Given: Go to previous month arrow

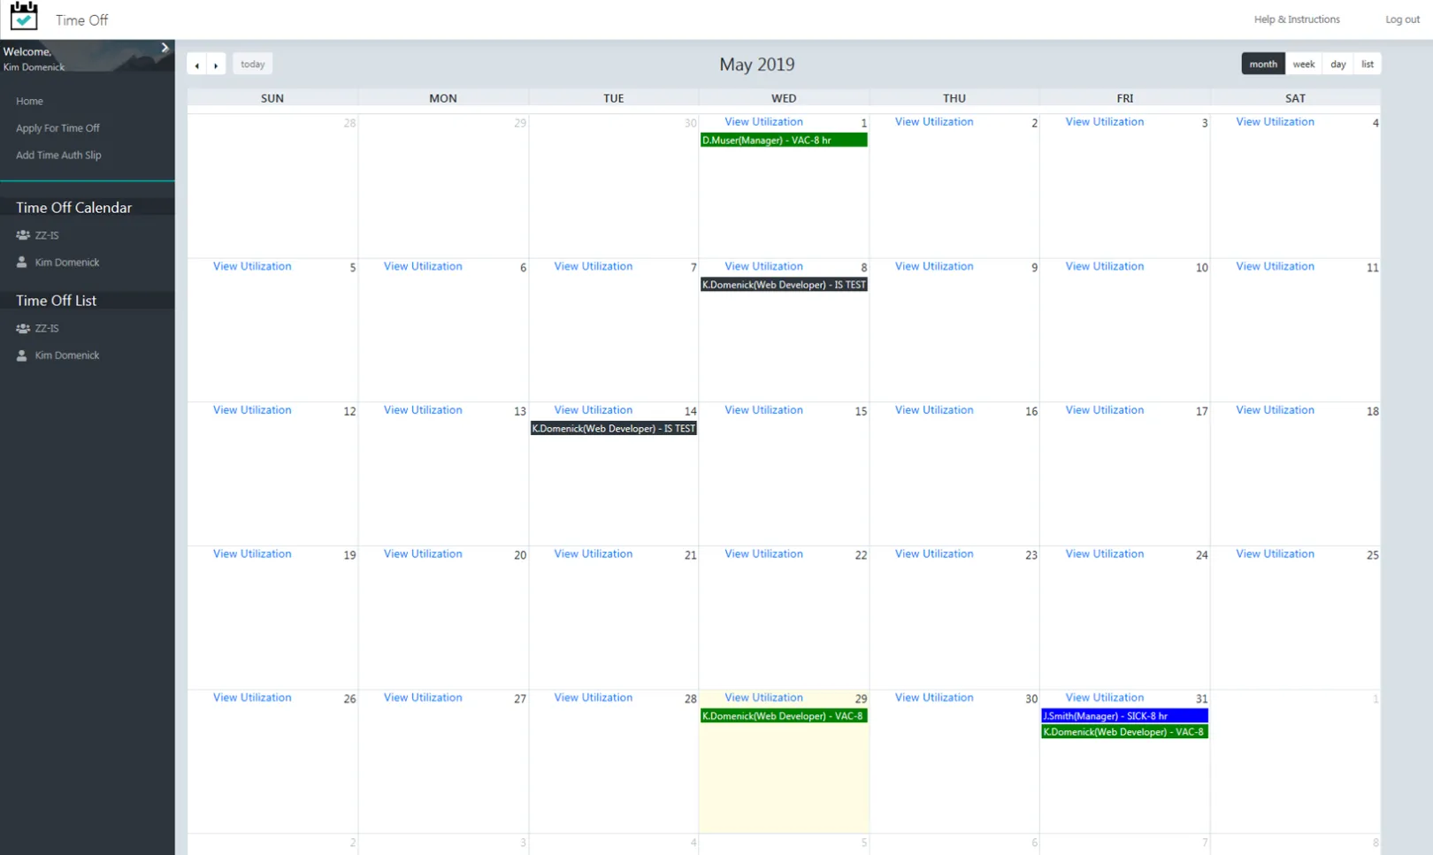Looking at the screenshot, I should click(196, 65).
